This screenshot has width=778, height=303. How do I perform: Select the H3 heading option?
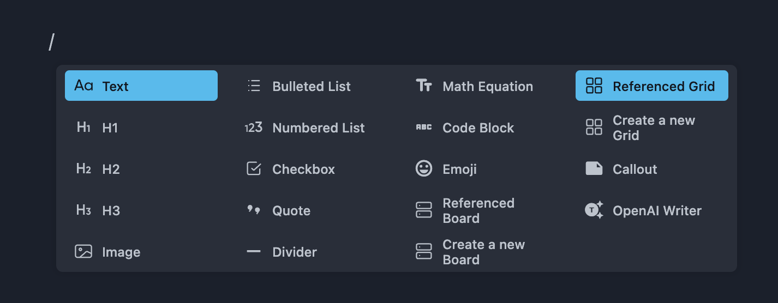coord(111,211)
